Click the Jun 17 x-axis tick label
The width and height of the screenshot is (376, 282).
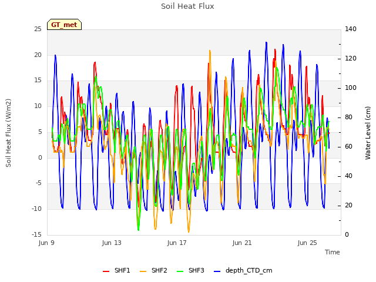pyautogui.click(x=177, y=243)
